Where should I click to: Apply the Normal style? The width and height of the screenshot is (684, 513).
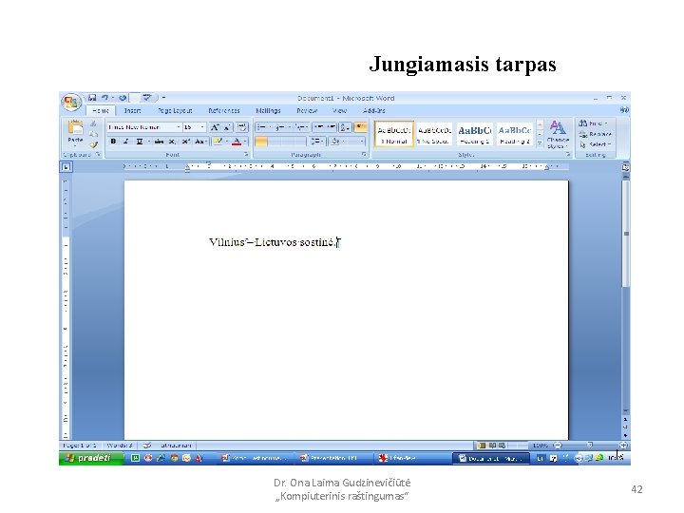(394, 134)
